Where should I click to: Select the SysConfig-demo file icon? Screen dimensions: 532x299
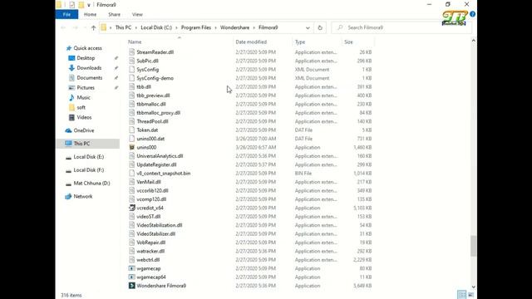point(131,78)
